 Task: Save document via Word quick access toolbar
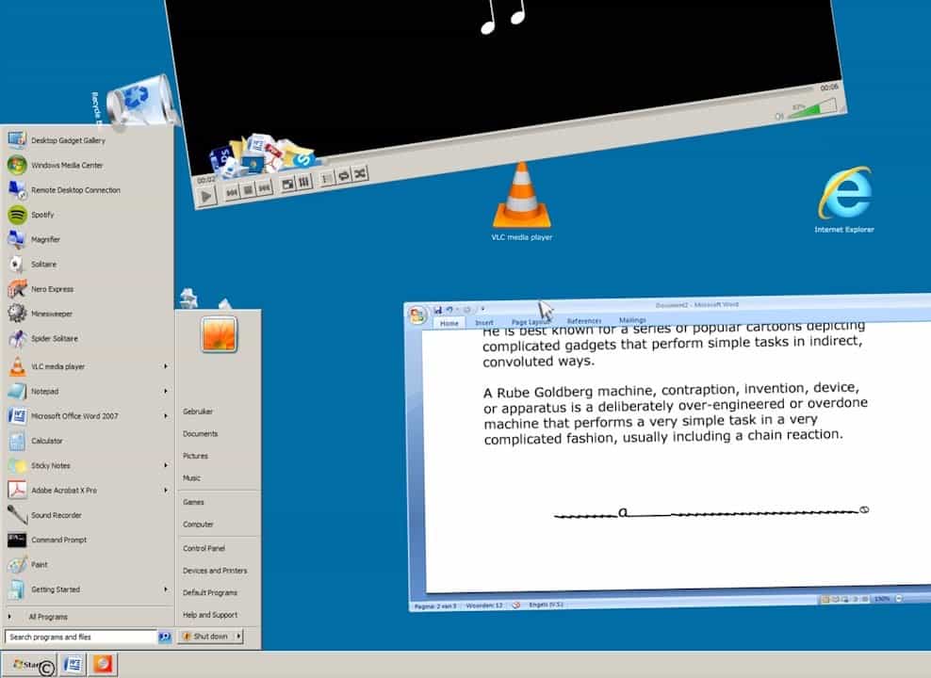point(437,310)
